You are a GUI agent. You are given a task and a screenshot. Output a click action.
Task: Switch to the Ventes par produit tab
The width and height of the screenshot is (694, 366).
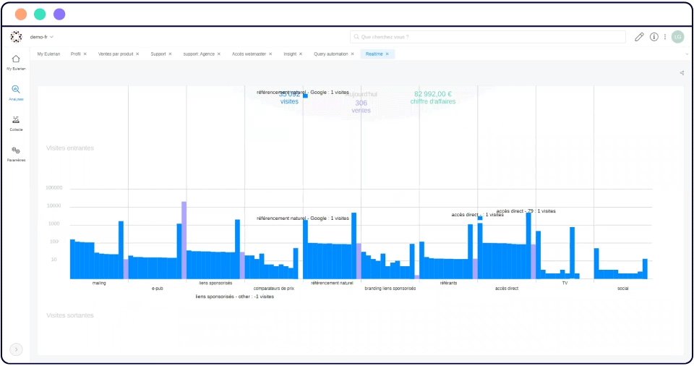[116, 54]
